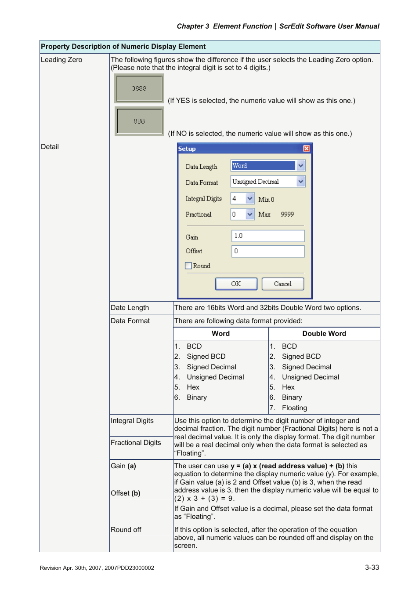The width and height of the screenshot is (419, 594).
Task: Select '1. BCD' in Word column
Action: point(188,346)
